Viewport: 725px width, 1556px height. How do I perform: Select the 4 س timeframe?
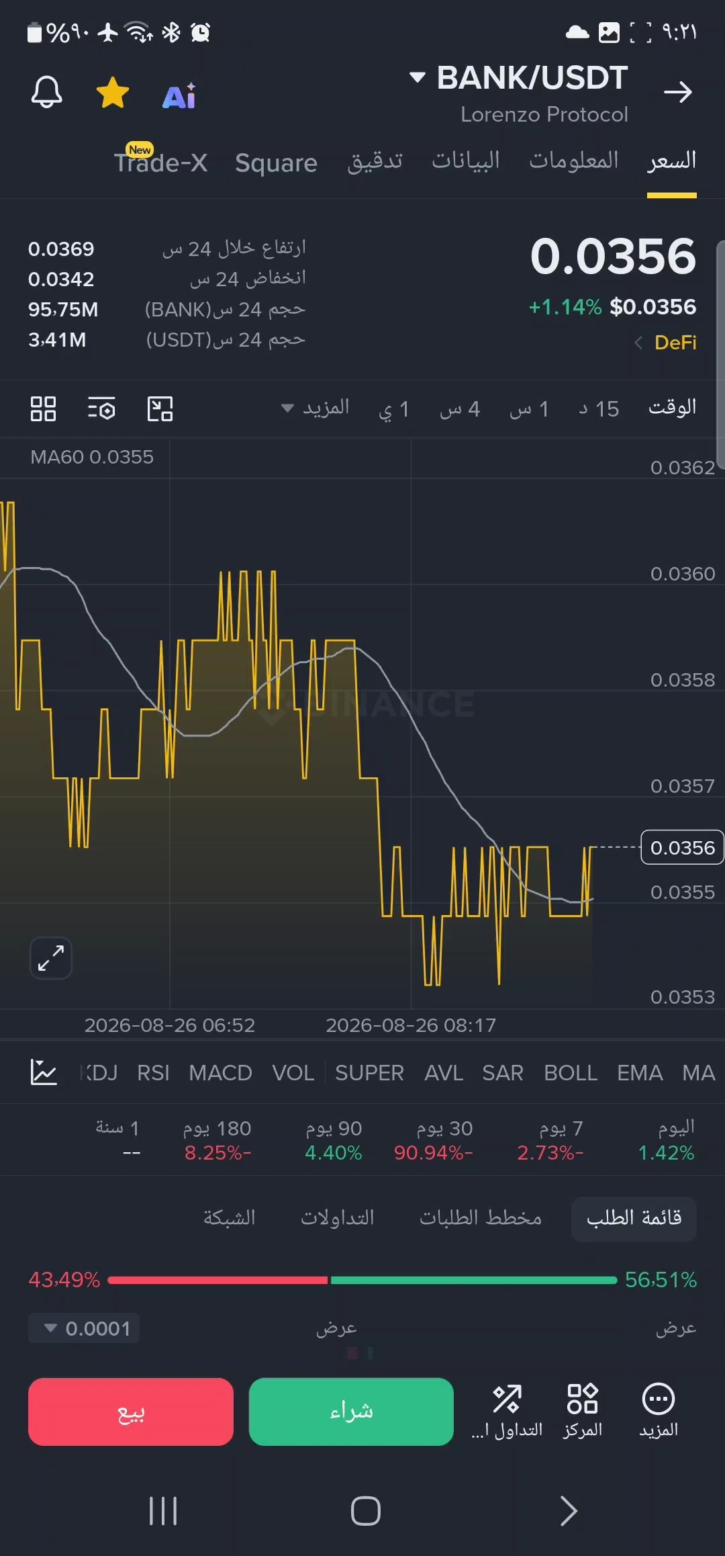[460, 408]
